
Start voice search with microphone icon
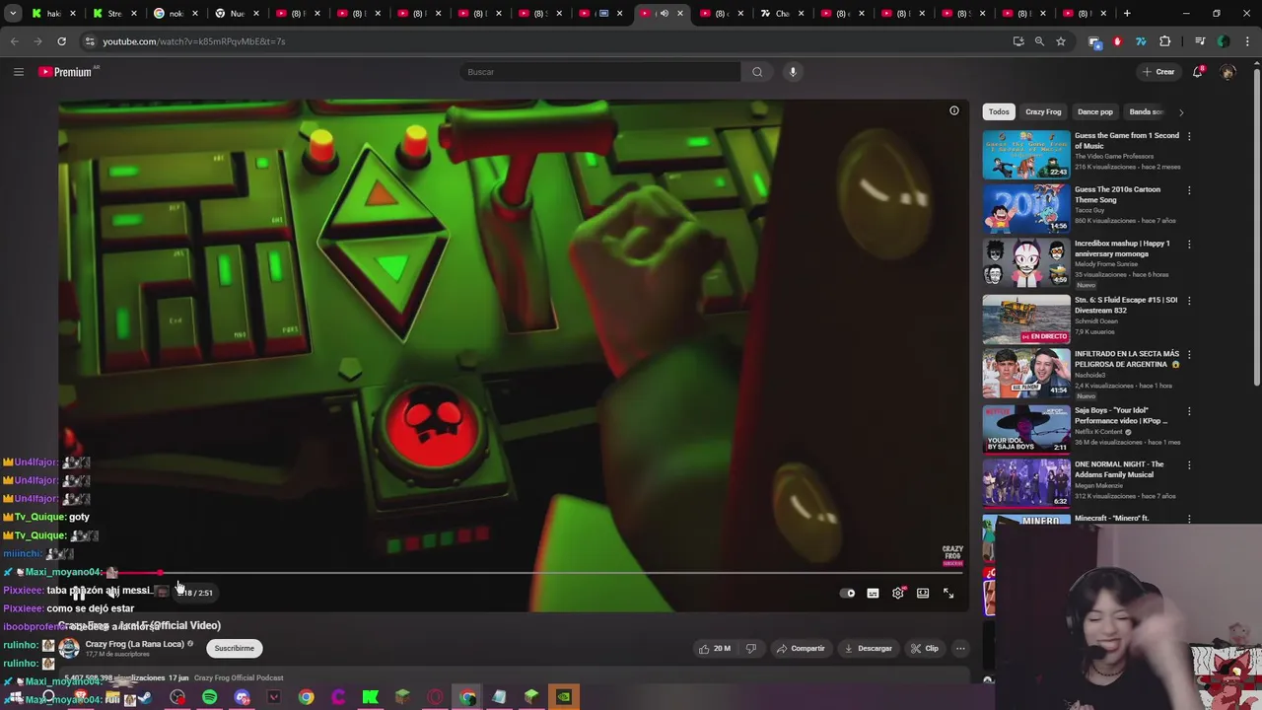tap(793, 72)
